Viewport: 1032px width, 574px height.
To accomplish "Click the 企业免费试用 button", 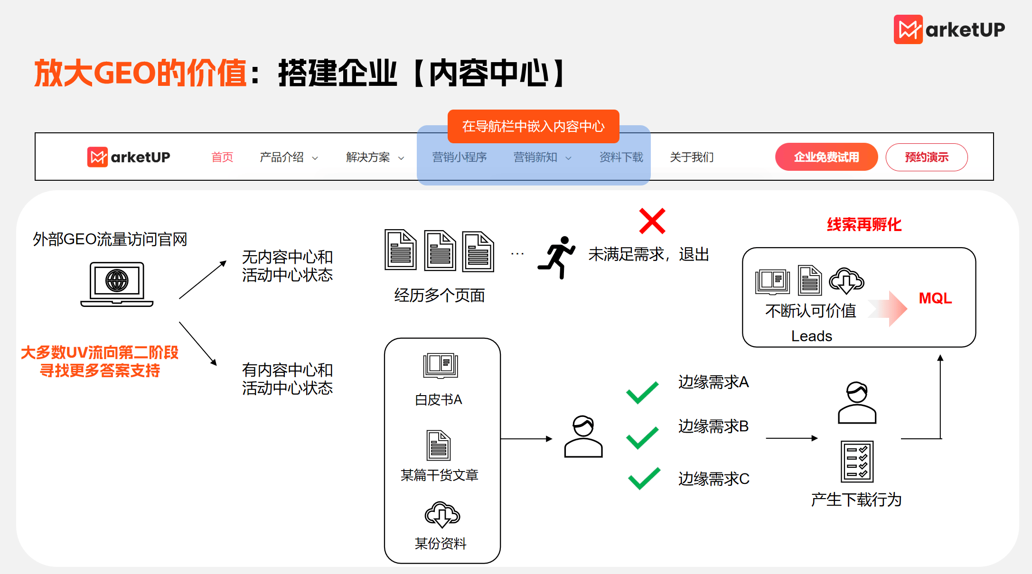I will click(x=826, y=157).
